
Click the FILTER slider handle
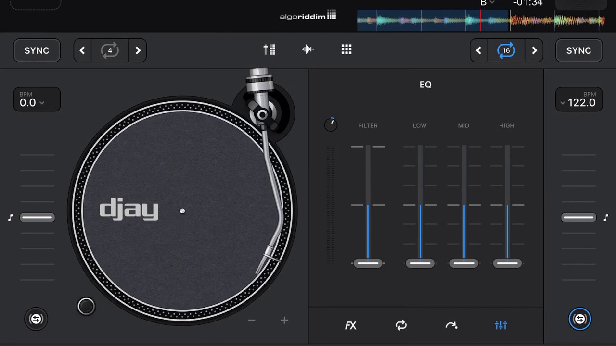(368, 263)
